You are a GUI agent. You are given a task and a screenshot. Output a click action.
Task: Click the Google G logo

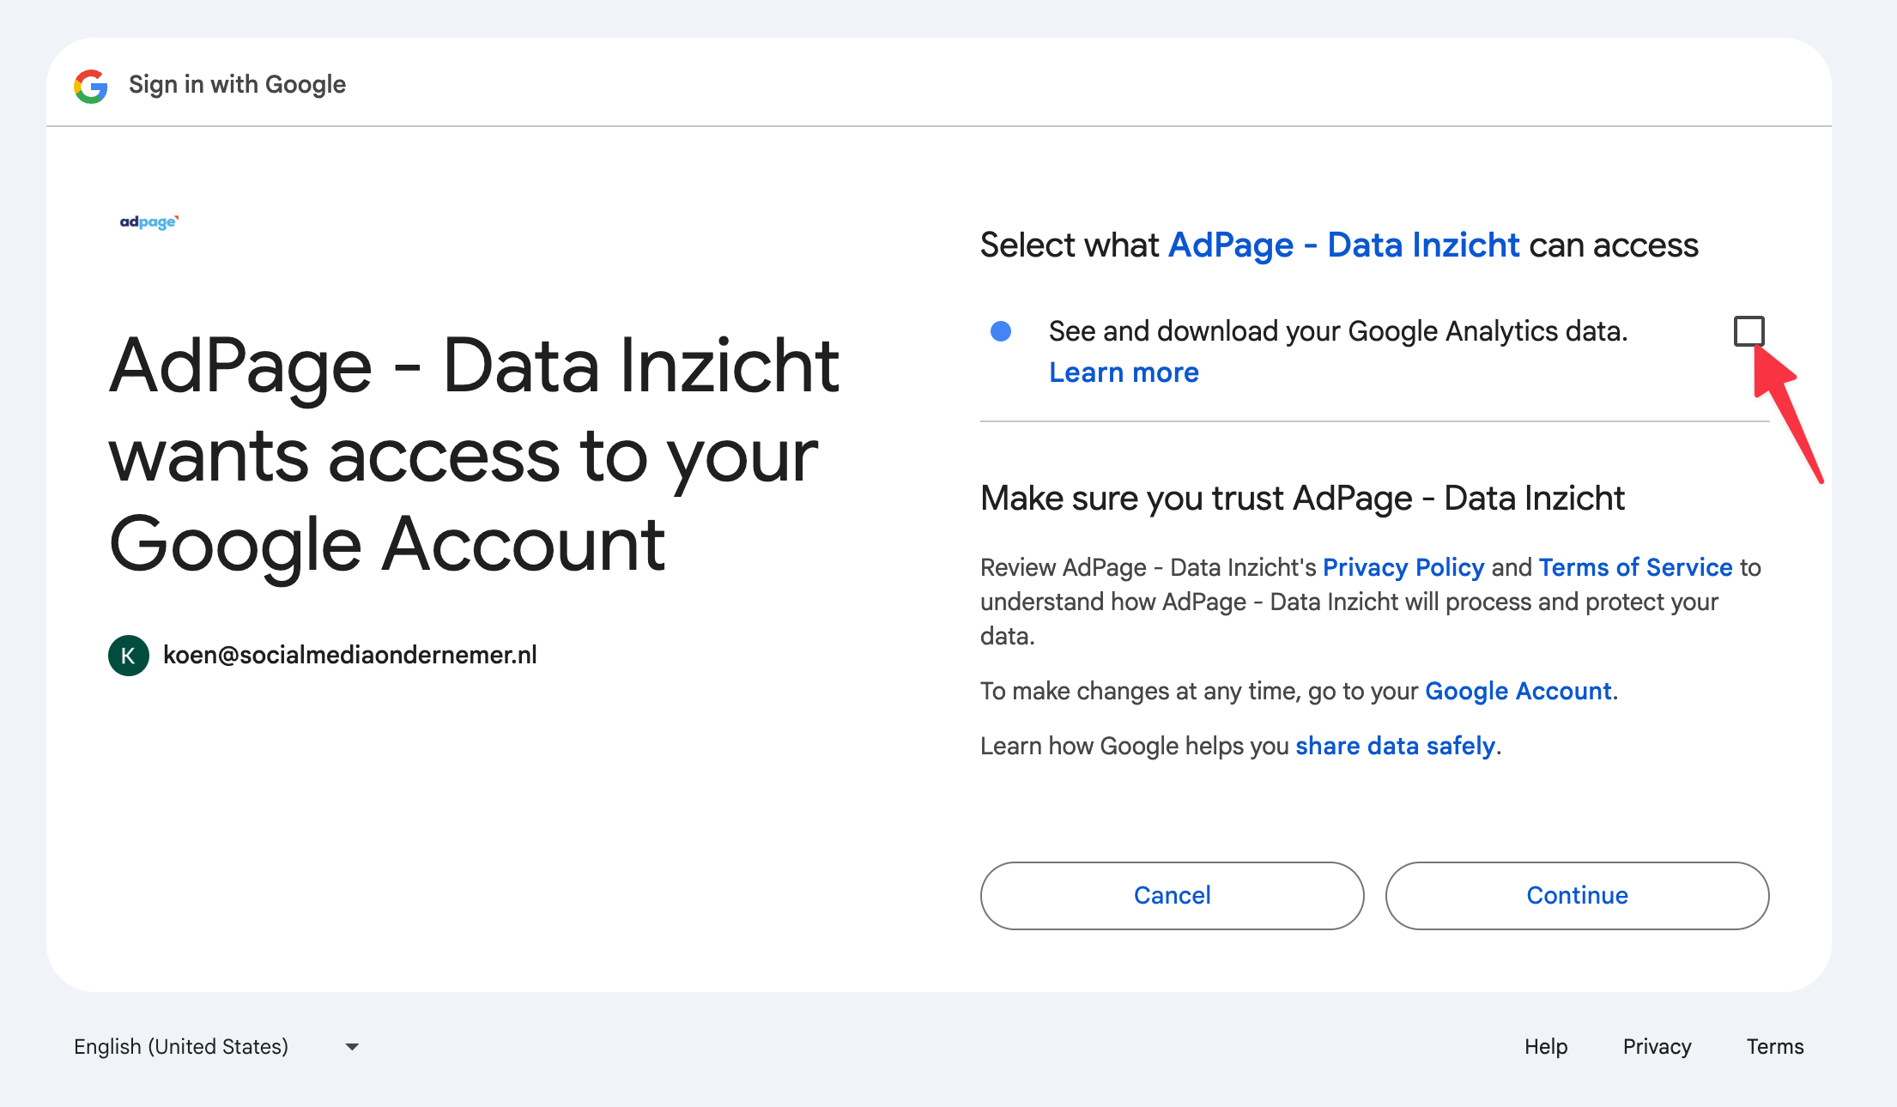click(x=91, y=86)
